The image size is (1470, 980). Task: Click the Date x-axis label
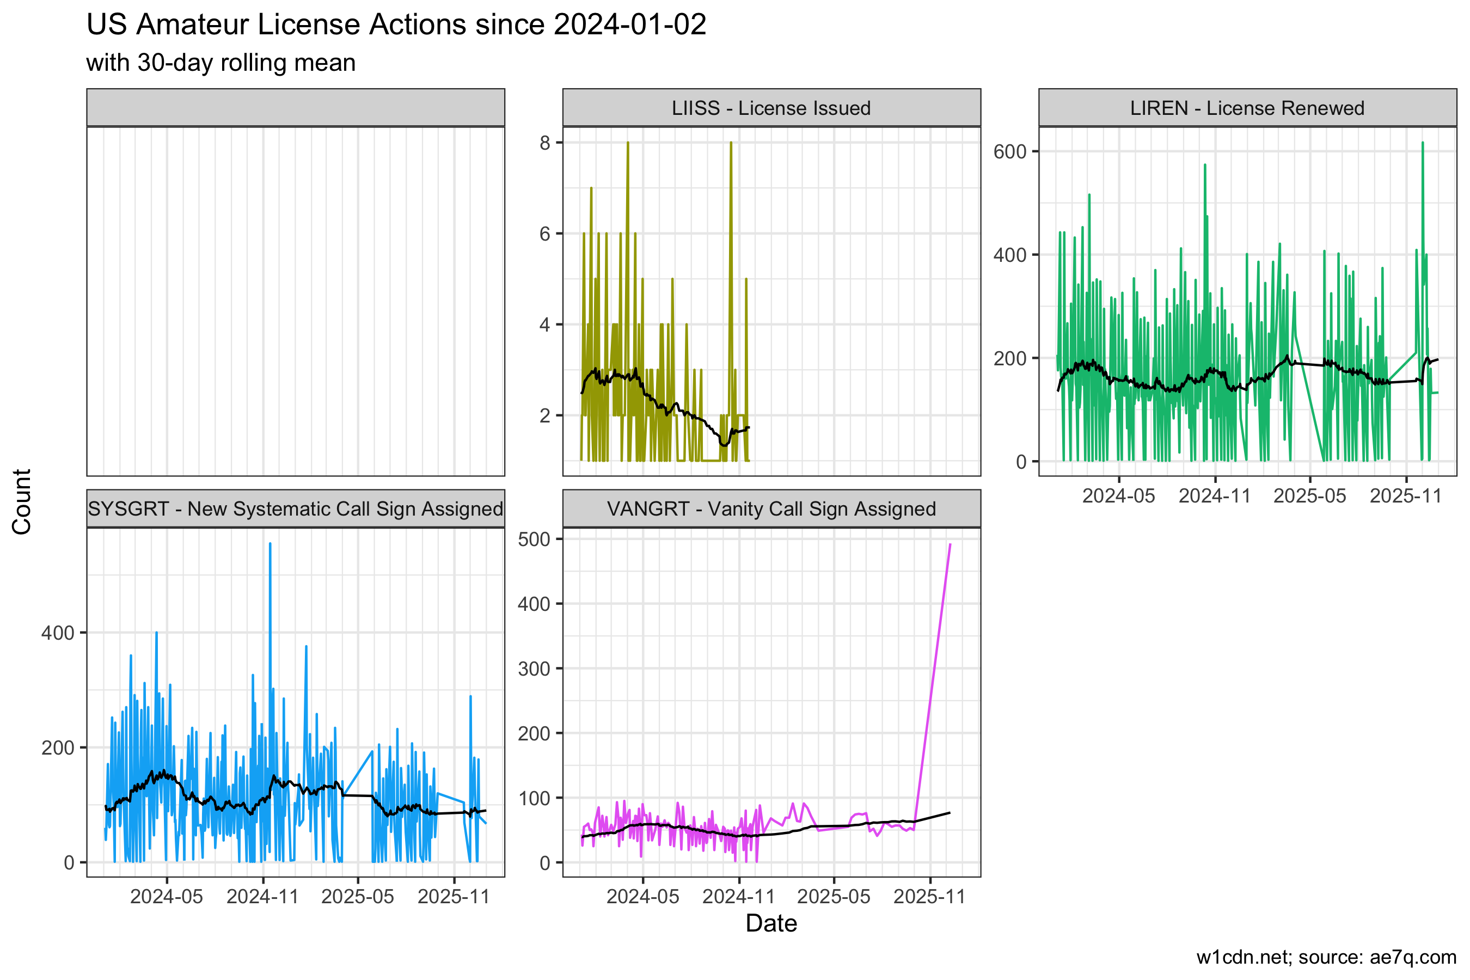(771, 923)
